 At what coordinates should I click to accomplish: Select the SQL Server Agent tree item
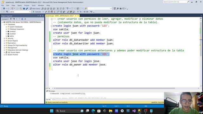point(14,52)
